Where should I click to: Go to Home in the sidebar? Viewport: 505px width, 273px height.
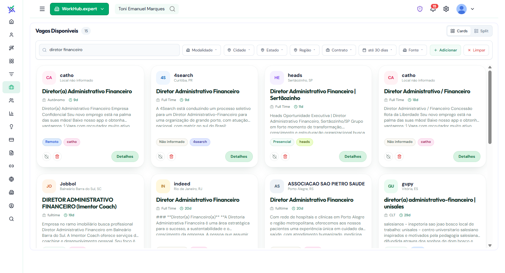(x=11, y=22)
